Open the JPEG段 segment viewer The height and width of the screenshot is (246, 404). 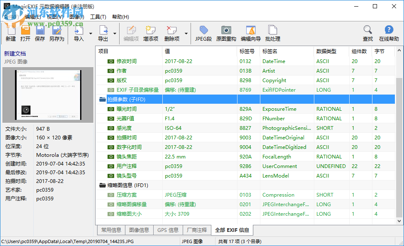point(203,33)
